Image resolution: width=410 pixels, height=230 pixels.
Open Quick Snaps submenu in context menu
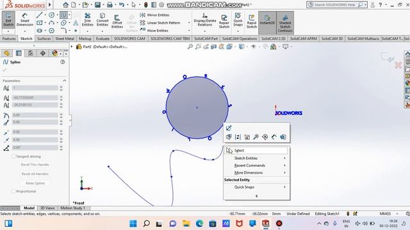point(256,187)
